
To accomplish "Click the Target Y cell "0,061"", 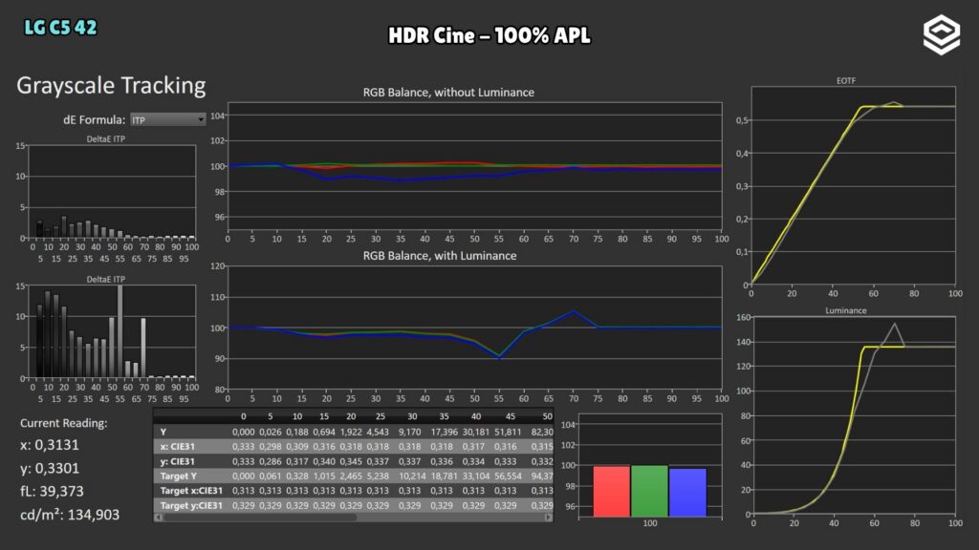I will click(x=271, y=476).
